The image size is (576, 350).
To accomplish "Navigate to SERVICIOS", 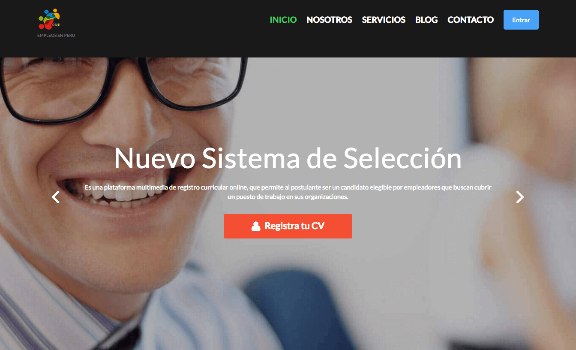I will click(384, 20).
